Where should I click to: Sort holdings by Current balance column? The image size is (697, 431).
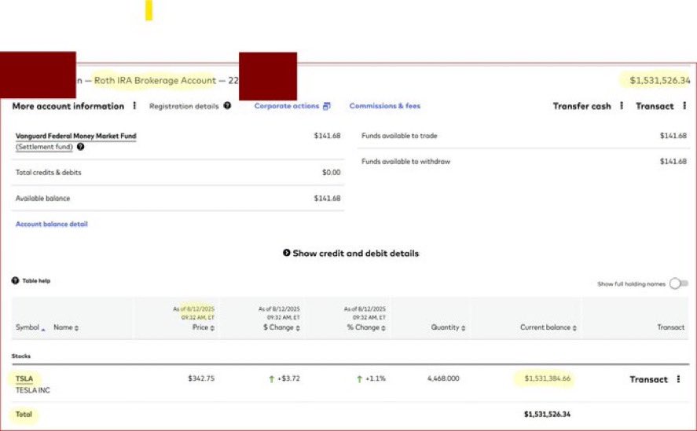coord(548,327)
